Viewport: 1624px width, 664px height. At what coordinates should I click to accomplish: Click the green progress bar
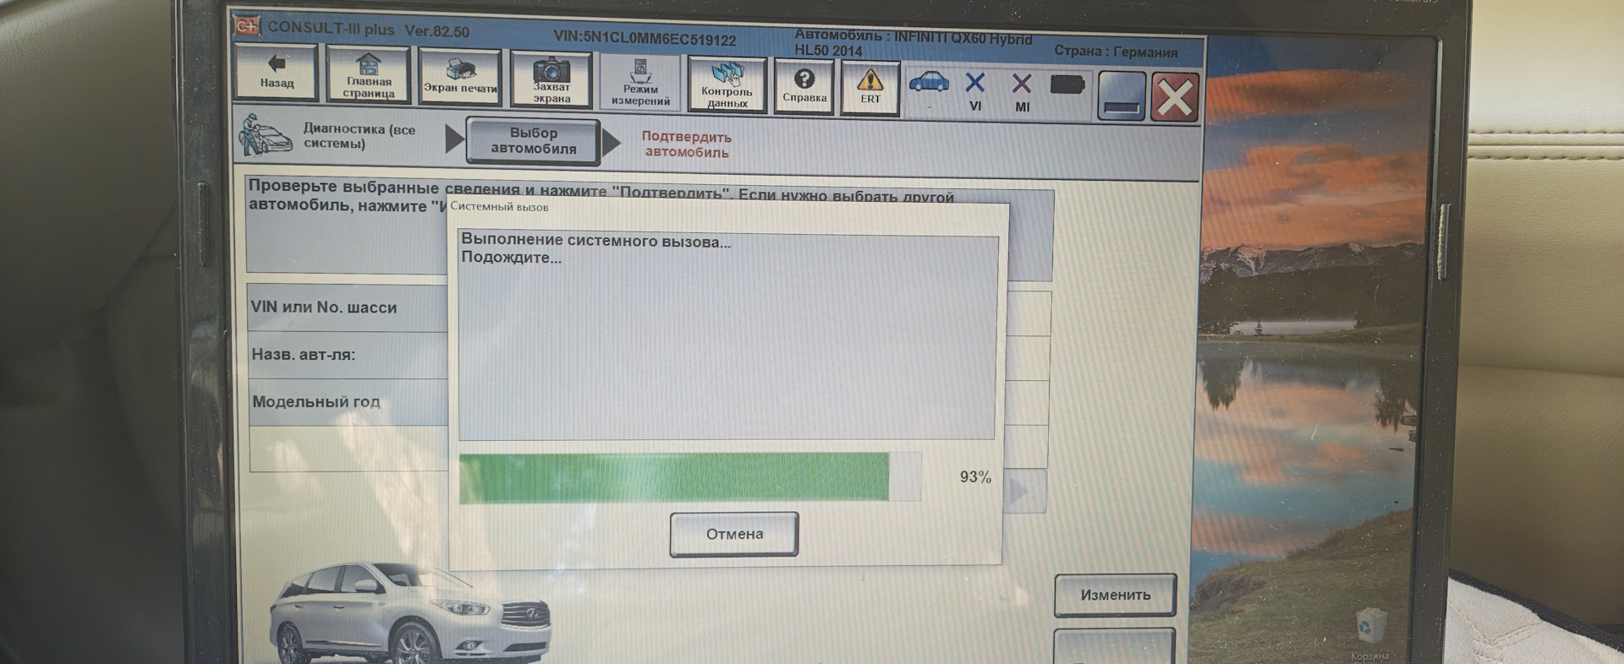pos(674,477)
